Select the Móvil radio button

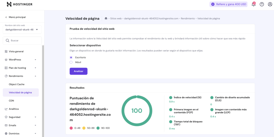71,62
